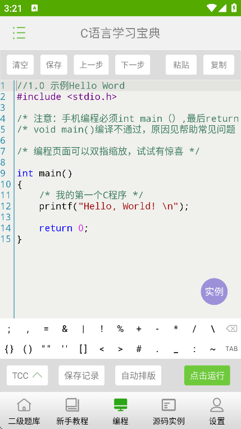Redo with the 下一步 button

coord(133,65)
